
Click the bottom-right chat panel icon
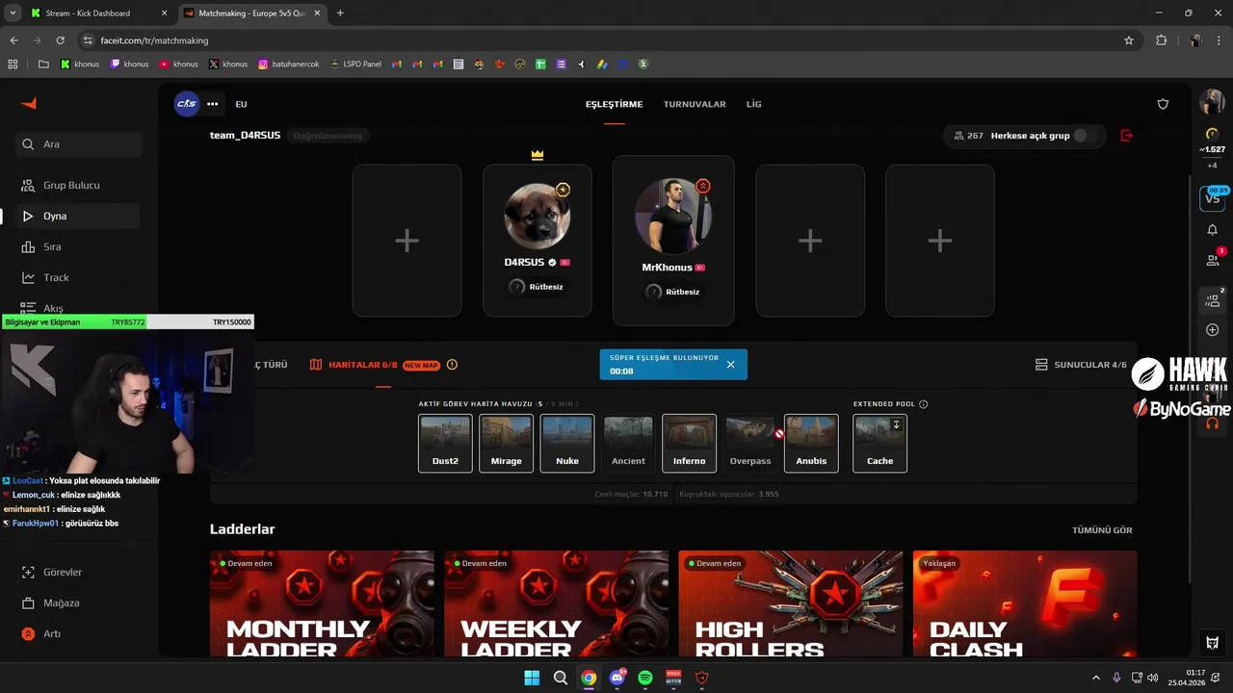pos(1213,642)
